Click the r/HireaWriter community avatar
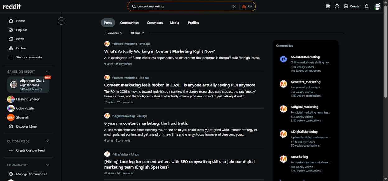 point(107,154)
